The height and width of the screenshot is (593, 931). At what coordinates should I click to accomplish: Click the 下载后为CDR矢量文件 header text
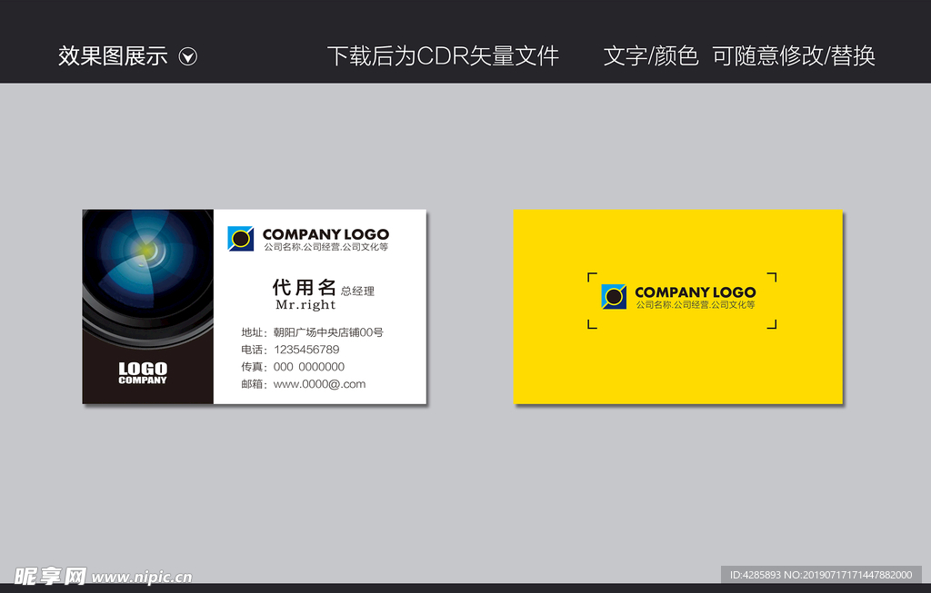[443, 56]
